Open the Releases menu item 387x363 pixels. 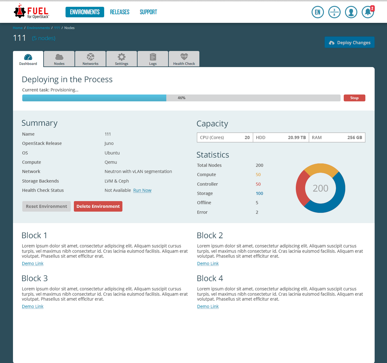(x=120, y=12)
